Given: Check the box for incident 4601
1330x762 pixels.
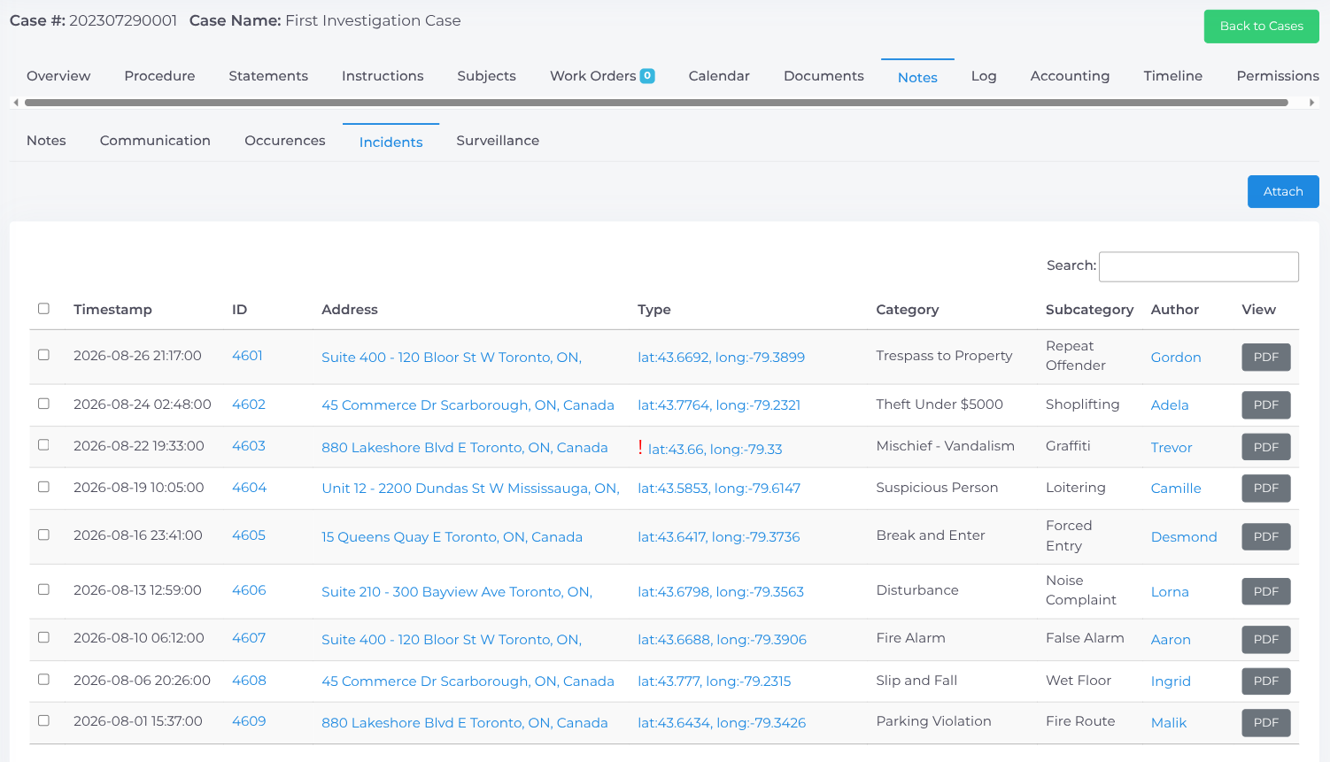Looking at the screenshot, I should point(43,355).
